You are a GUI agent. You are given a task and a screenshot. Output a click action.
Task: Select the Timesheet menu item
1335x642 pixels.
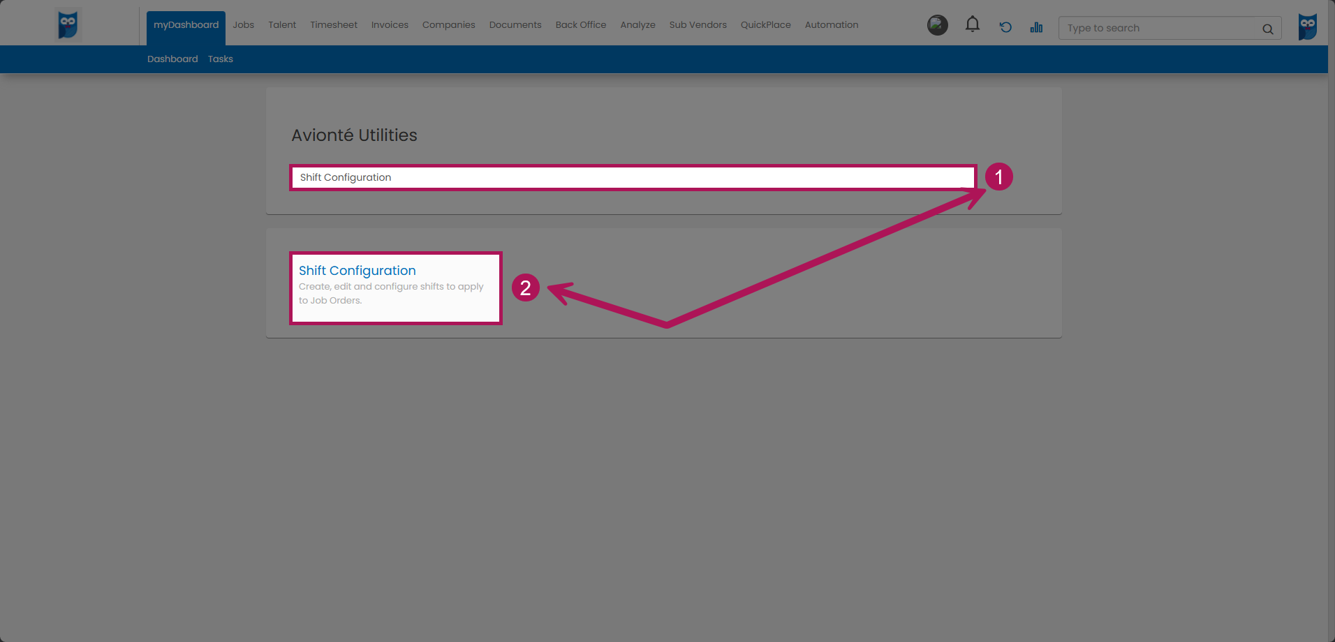pyautogui.click(x=333, y=25)
